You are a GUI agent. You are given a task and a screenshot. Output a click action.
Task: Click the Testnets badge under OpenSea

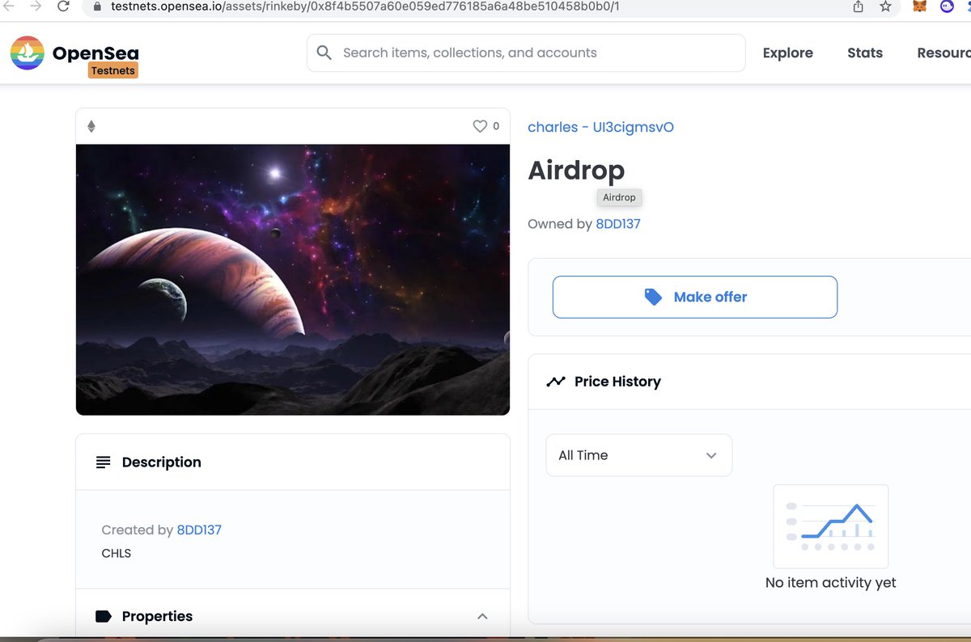(113, 70)
